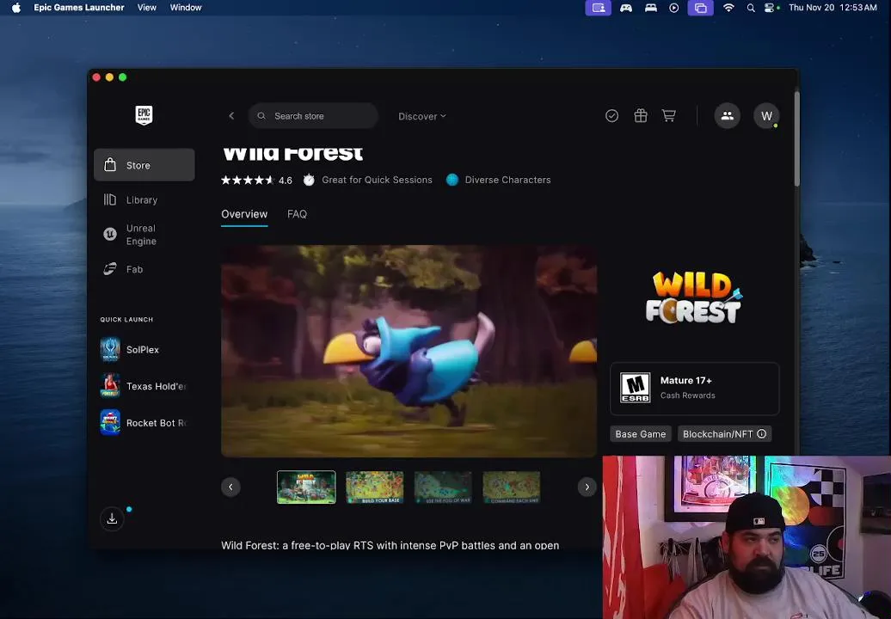Screen dimensions: 891x619
Task: Open the wishlist checkmark icon
Action: click(x=612, y=116)
